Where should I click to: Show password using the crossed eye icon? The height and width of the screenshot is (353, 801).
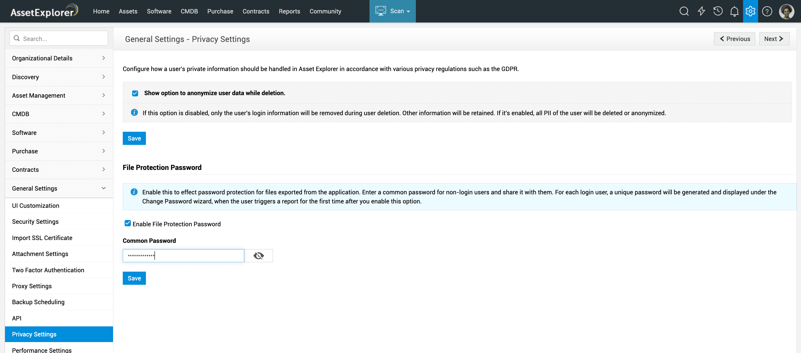click(258, 256)
